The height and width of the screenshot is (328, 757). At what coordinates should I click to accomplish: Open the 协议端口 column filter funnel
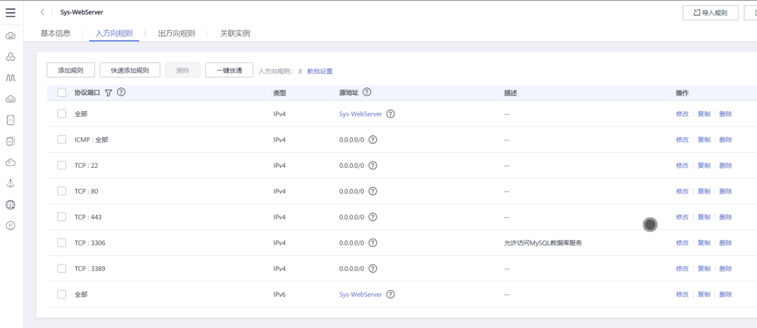tap(108, 92)
